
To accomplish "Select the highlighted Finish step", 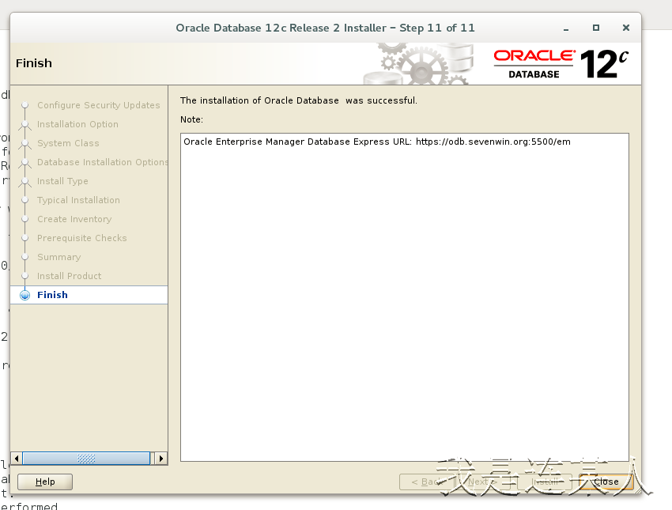I will click(52, 295).
